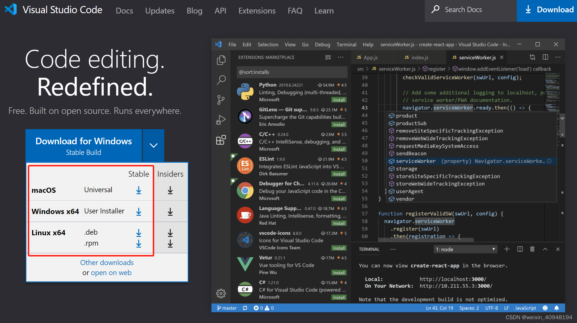Click the Manage gear icon in activity bar
Screen dimensions: 577x323
(221, 293)
